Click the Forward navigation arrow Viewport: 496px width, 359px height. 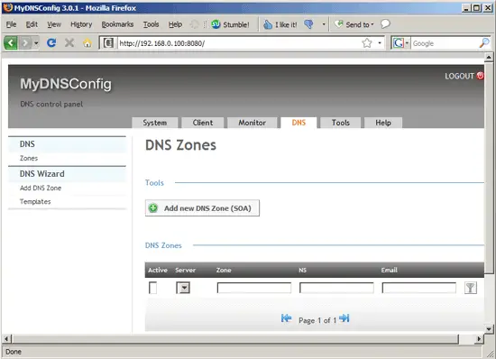[x=25, y=42]
